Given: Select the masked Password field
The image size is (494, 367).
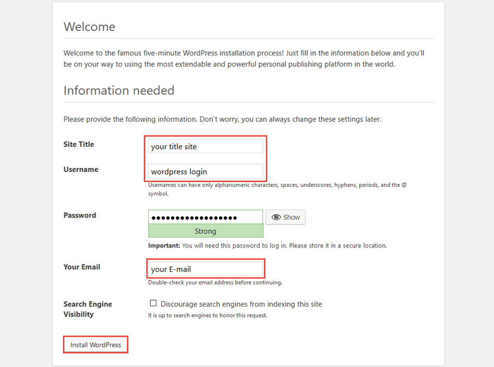Looking at the screenshot, I should tap(205, 218).
